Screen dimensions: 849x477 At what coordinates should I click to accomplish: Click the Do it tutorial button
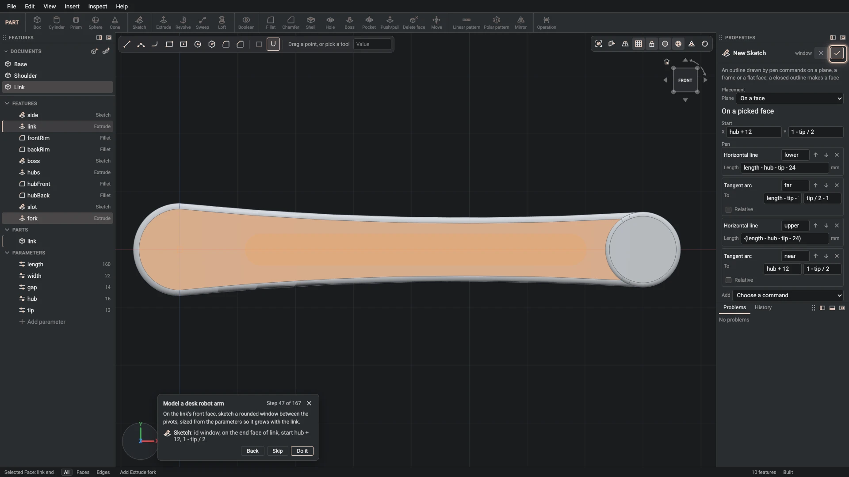pyautogui.click(x=302, y=451)
